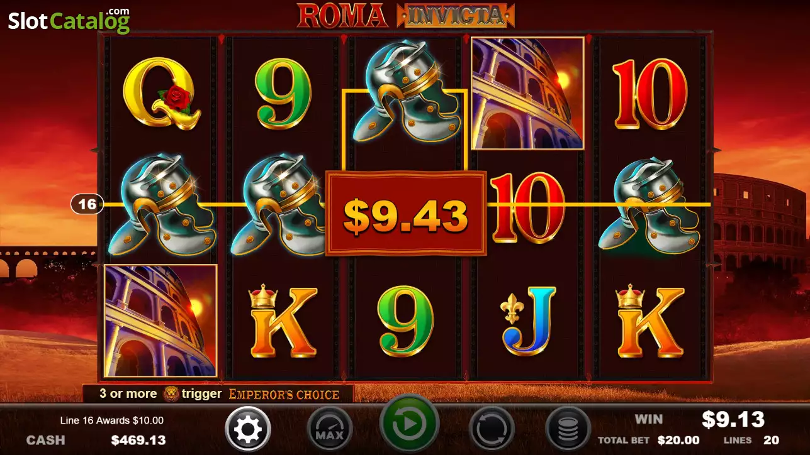Open the settings gear menu
The image size is (810, 455).
pos(247,430)
